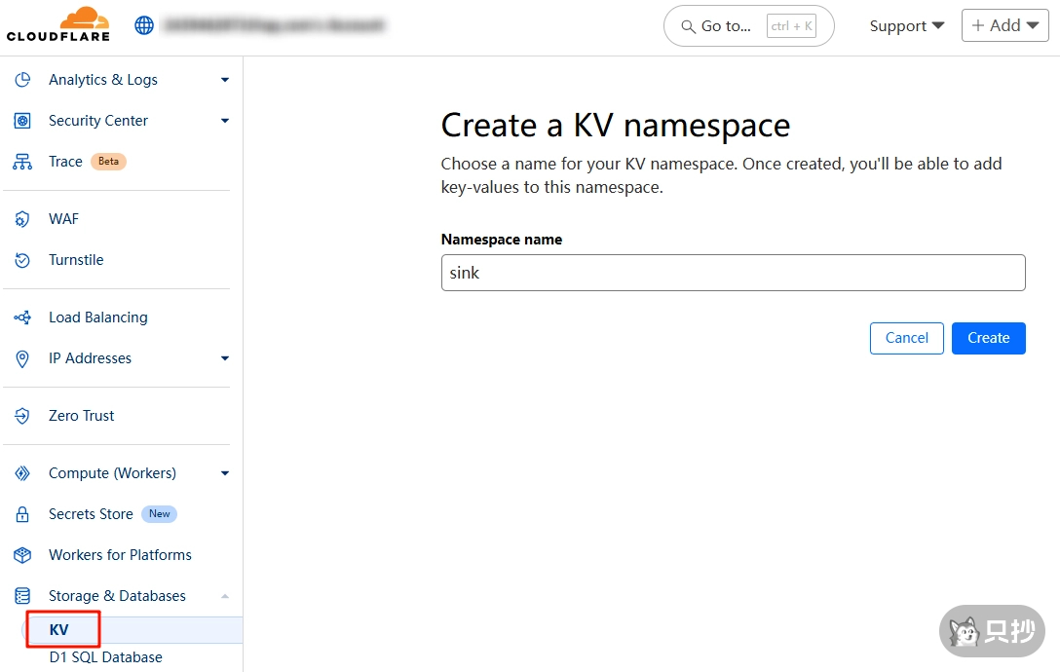The height and width of the screenshot is (672, 1060).
Task: Click the Turnstile icon in sidebar
Action: point(22,260)
